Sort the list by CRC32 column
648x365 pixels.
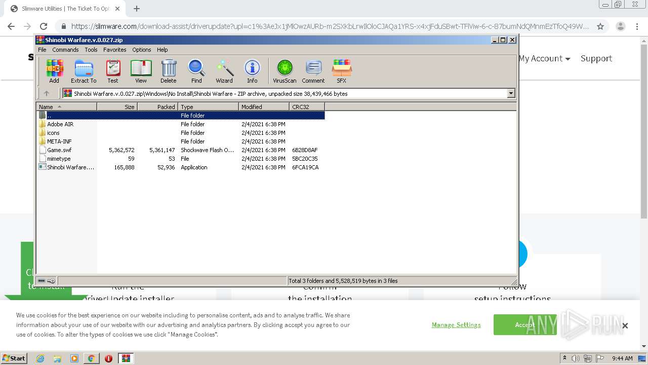click(307, 106)
